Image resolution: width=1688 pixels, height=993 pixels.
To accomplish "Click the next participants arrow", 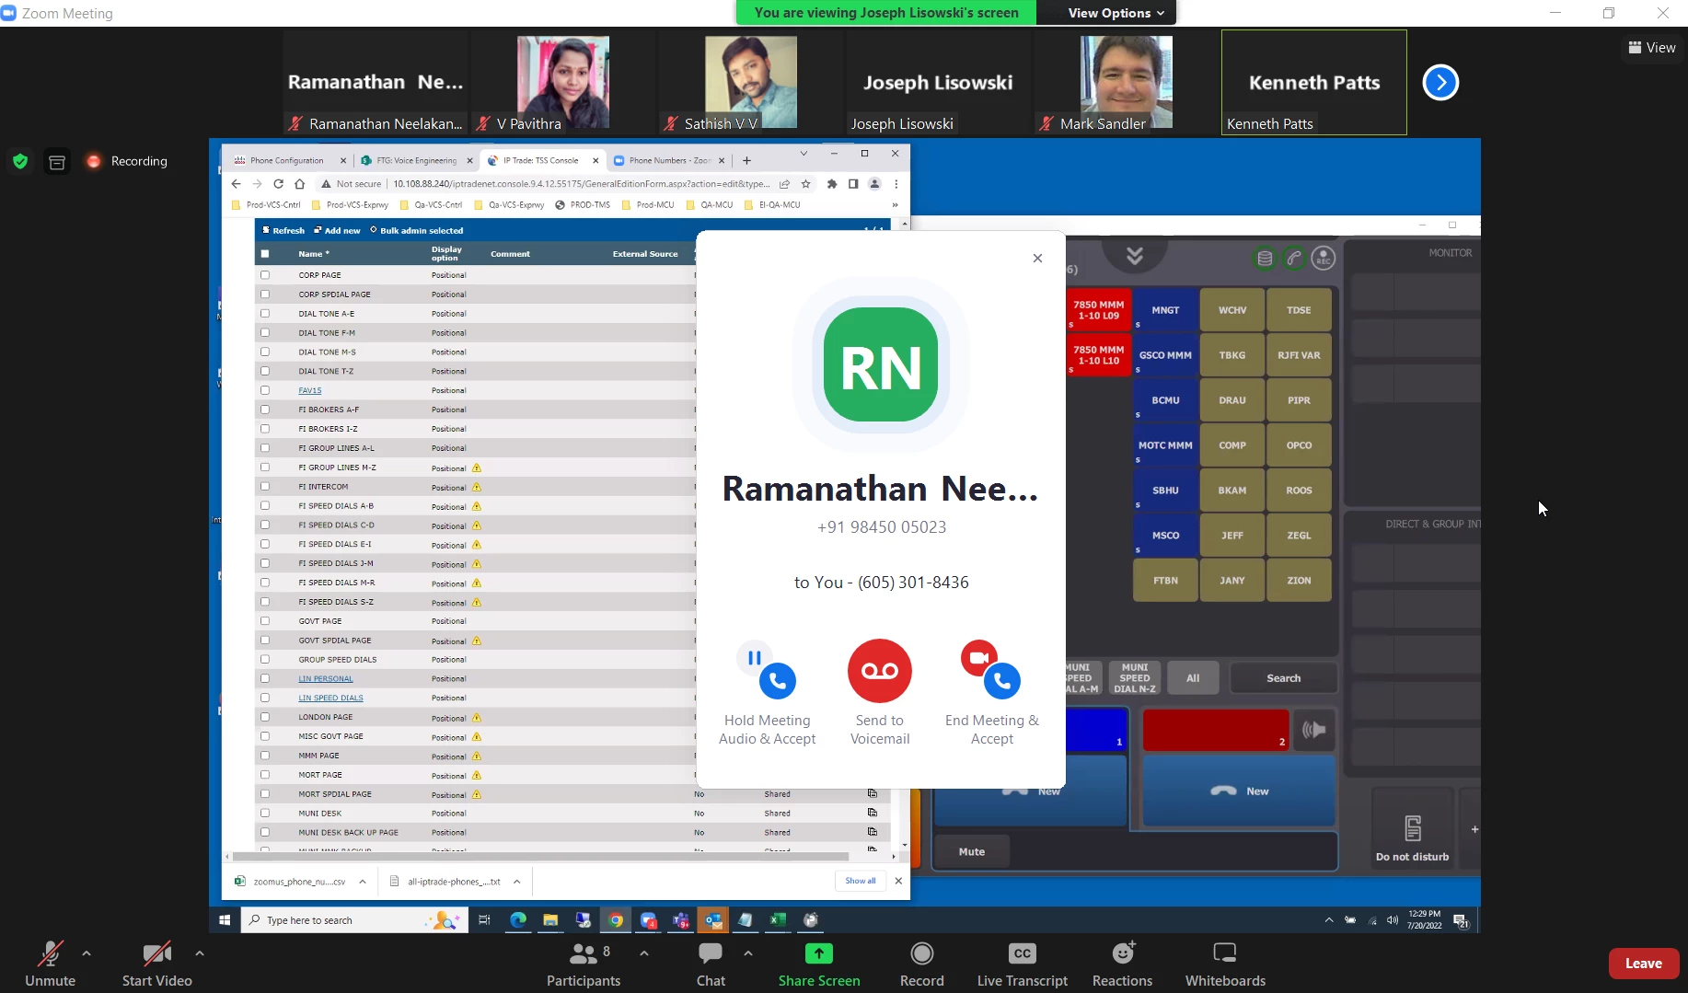I will (x=1440, y=83).
